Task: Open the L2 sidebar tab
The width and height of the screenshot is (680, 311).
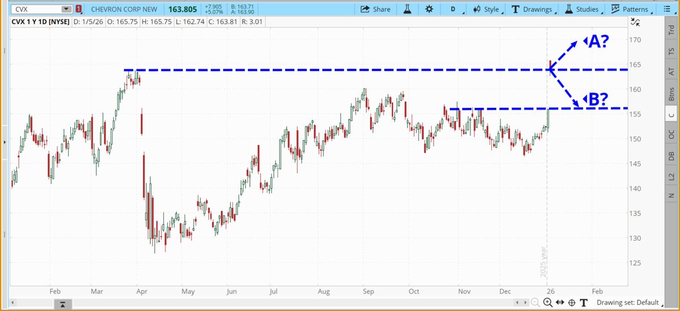Action: click(671, 177)
